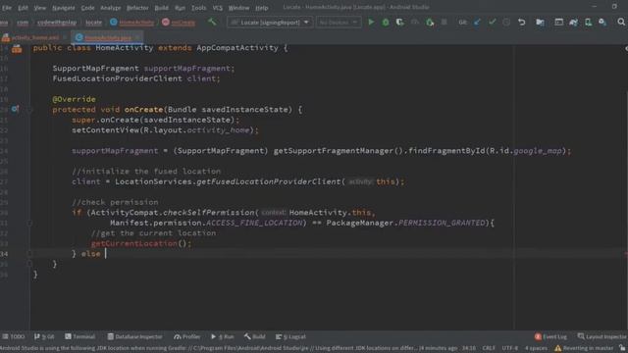Click override gutter icon beside onCreate
628x353 pixels.
[x=15, y=109]
